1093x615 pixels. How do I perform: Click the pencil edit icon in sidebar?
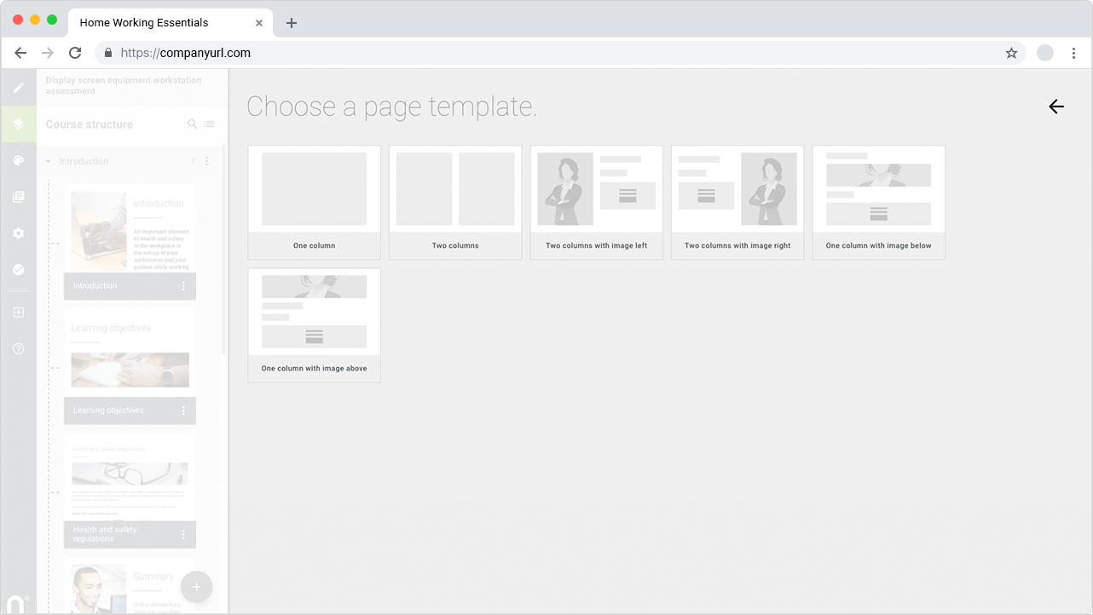18,88
